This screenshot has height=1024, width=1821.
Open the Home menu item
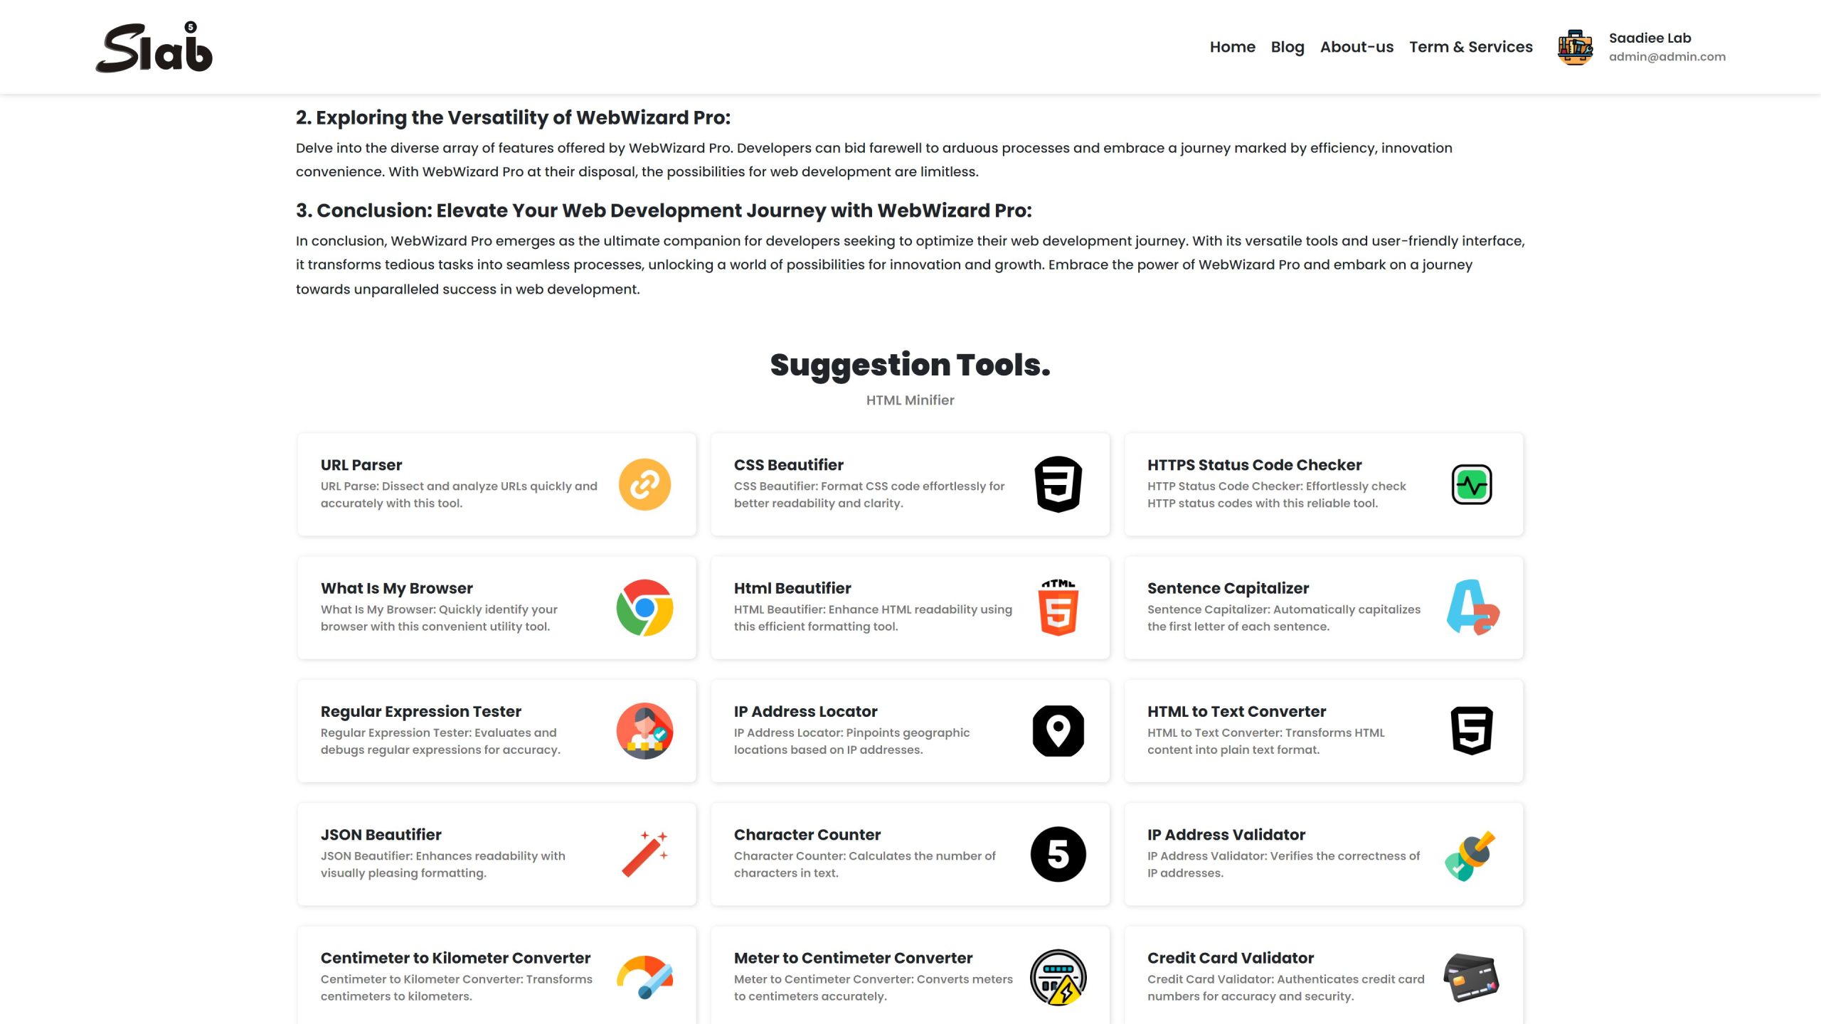point(1231,46)
